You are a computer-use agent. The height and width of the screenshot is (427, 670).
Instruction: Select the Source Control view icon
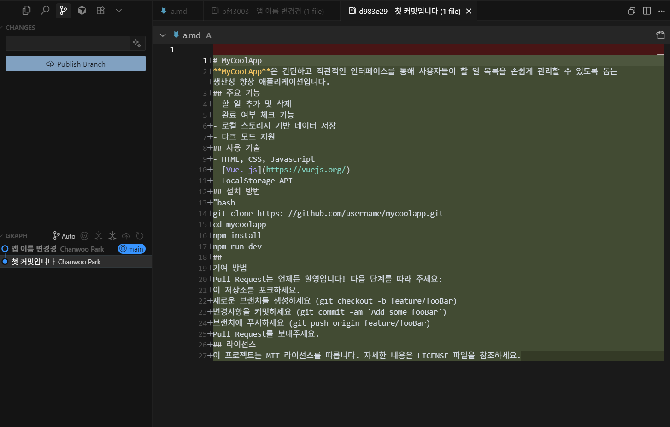pyautogui.click(x=63, y=10)
